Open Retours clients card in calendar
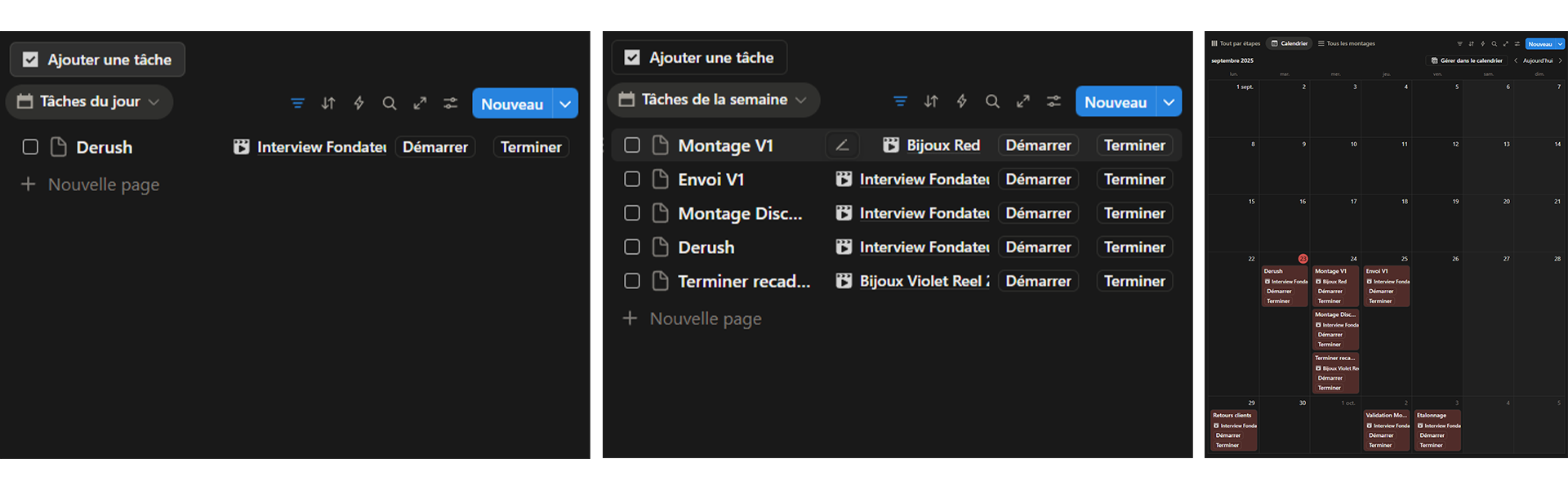Image resolution: width=1568 pixels, height=490 pixels. click(x=1232, y=416)
